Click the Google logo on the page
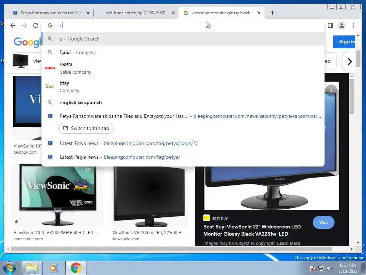Screen dimensions: 366x275 click(x=28, y=42)
